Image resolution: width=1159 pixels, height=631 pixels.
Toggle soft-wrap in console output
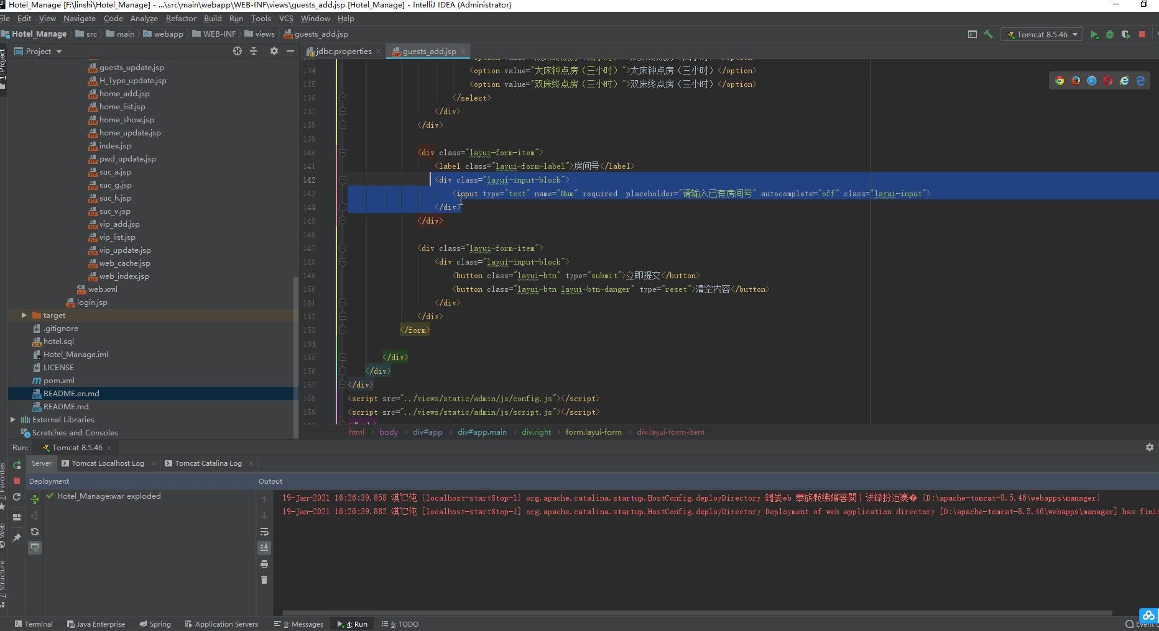click(264, 532)
